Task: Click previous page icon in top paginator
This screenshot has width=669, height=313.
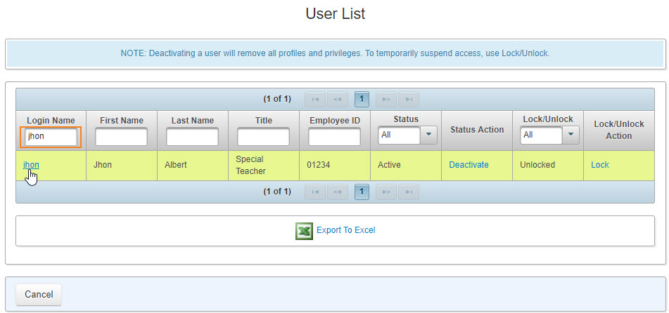Action: click(x=338, y=99)
